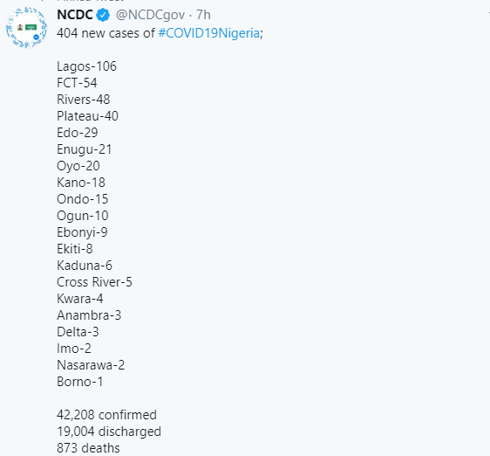Click the Kano-18 line

(x=81, y=183)
